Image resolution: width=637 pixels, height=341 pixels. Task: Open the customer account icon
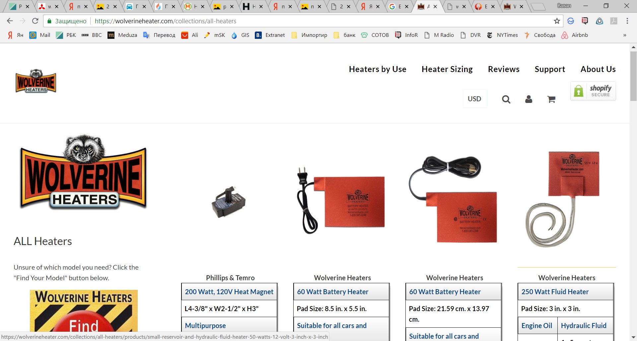[x=529, y=99]
